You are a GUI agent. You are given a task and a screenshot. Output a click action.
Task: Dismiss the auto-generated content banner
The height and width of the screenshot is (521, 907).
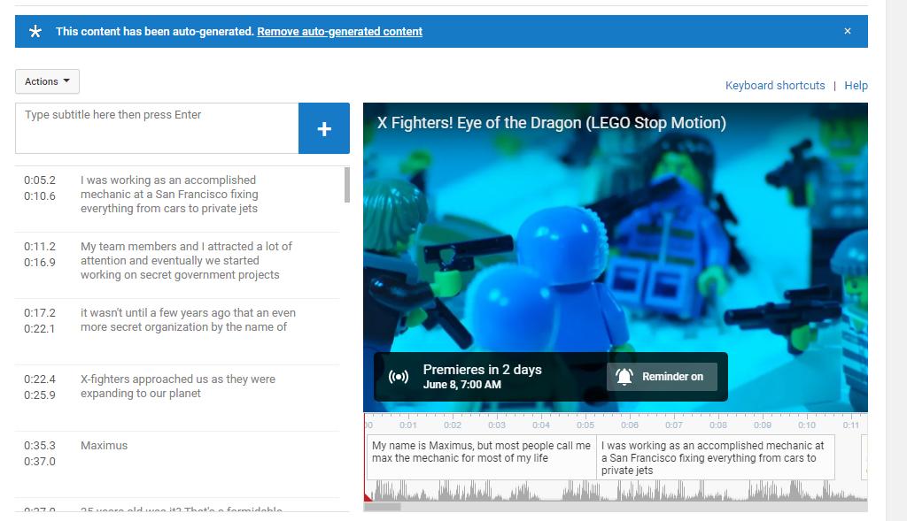click(x=848, y=31)
